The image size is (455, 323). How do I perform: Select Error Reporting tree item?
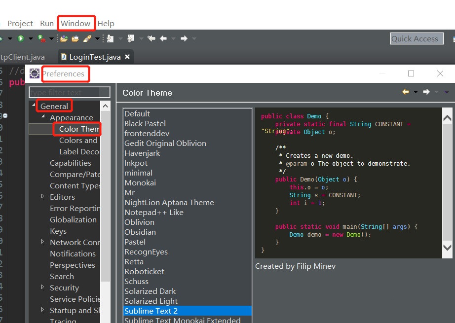pos(75,208)
